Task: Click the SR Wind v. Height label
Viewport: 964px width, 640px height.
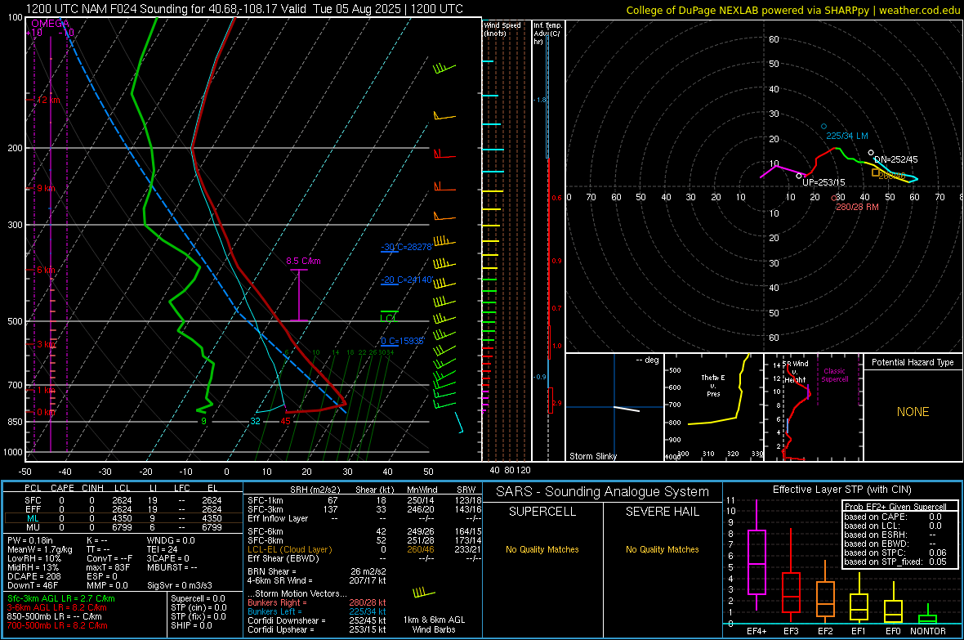Action: pos(795,372)
